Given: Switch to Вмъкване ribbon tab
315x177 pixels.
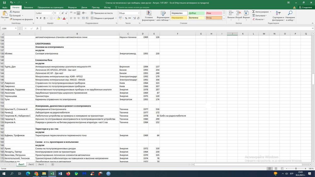Looking at the screenshot, I should (29, 8).
